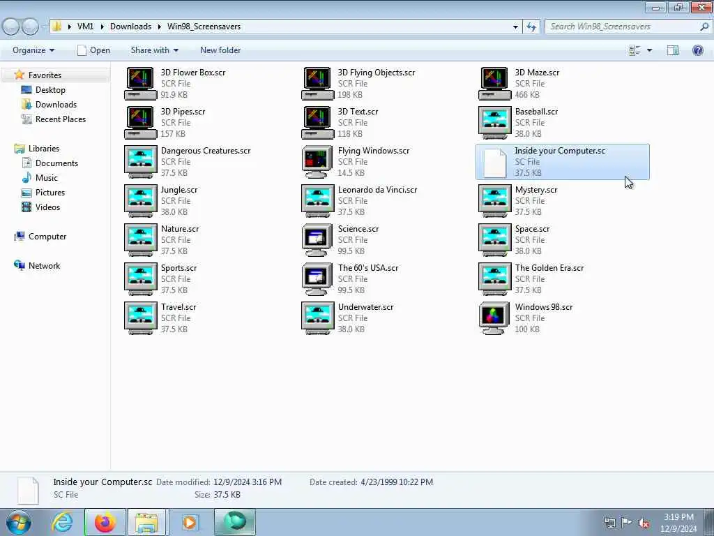Click the Forward navigation button
This screenshot has width=714, height=536.
pos(31,27)
